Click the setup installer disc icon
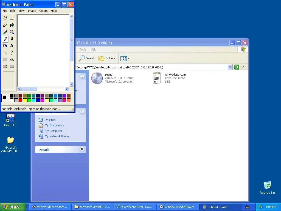The image size is (281, 211). coord(97,78)
